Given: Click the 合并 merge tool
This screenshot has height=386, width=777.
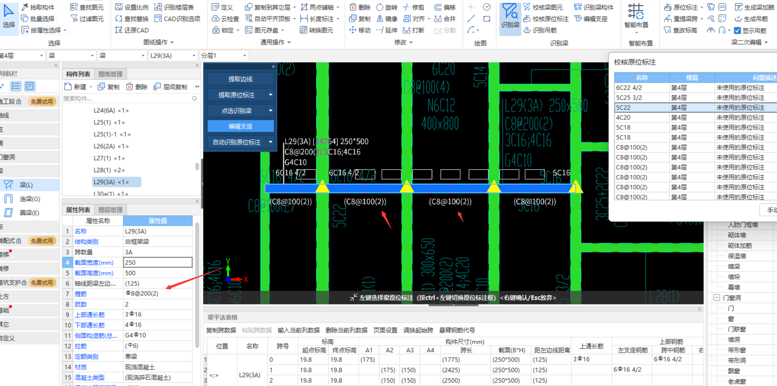Looking at the screenshot, I should pyautogui.click(x=445, y=19).
